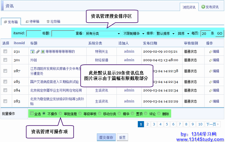The image size is (225, 142).
Task: Click the pencil edit icon for item 285
Action: [211, 82]
